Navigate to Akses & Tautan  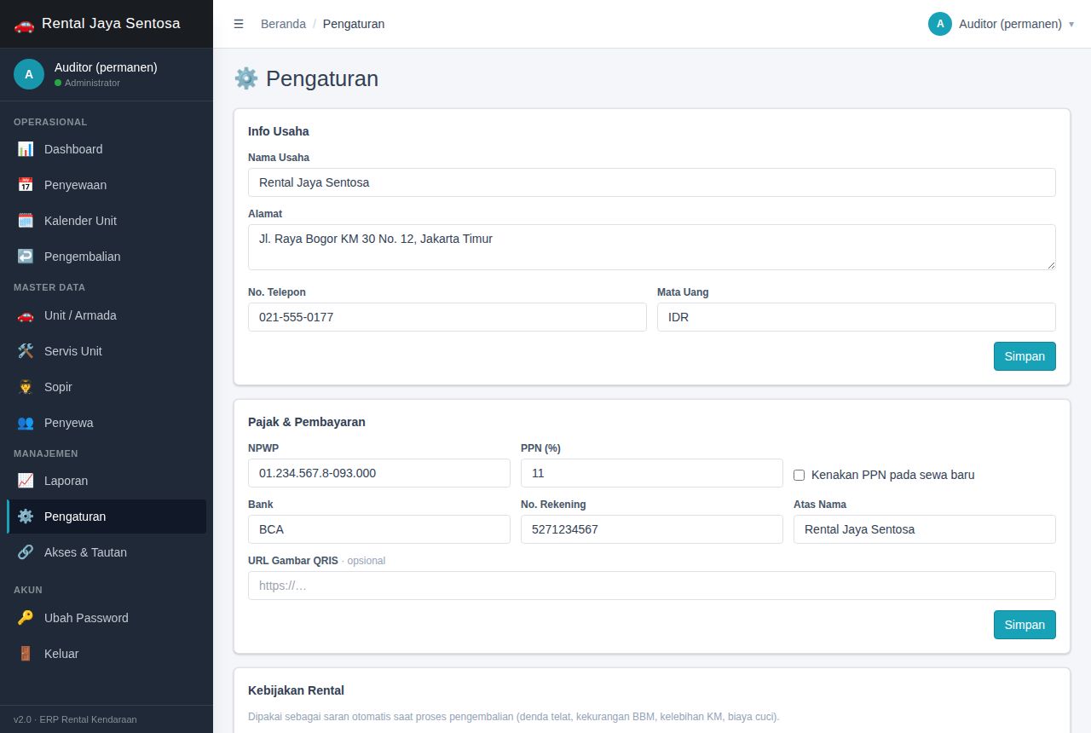pos(107,552)
